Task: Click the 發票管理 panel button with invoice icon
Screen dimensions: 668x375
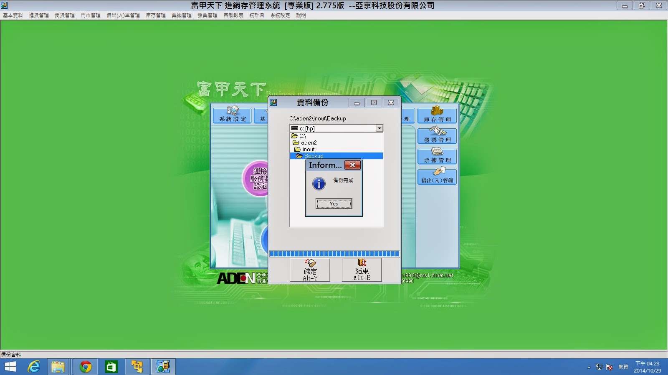Action: click(437, 135)
